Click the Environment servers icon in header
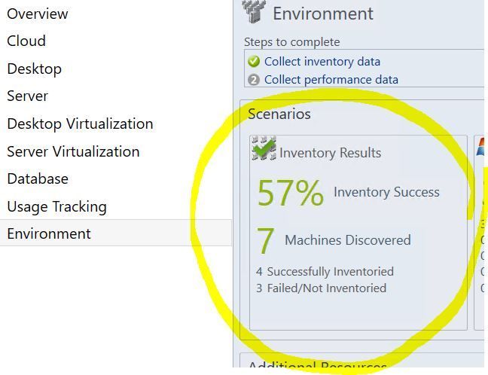 pyautogui.click(x=254, y=11)
